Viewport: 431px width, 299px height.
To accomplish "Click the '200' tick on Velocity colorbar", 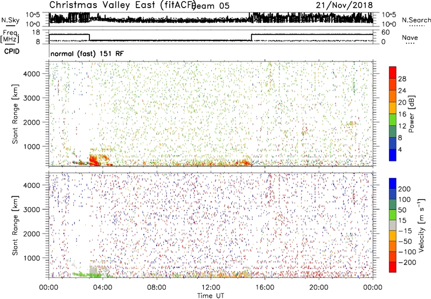I will pyautogui.click(x=405, y=189).
